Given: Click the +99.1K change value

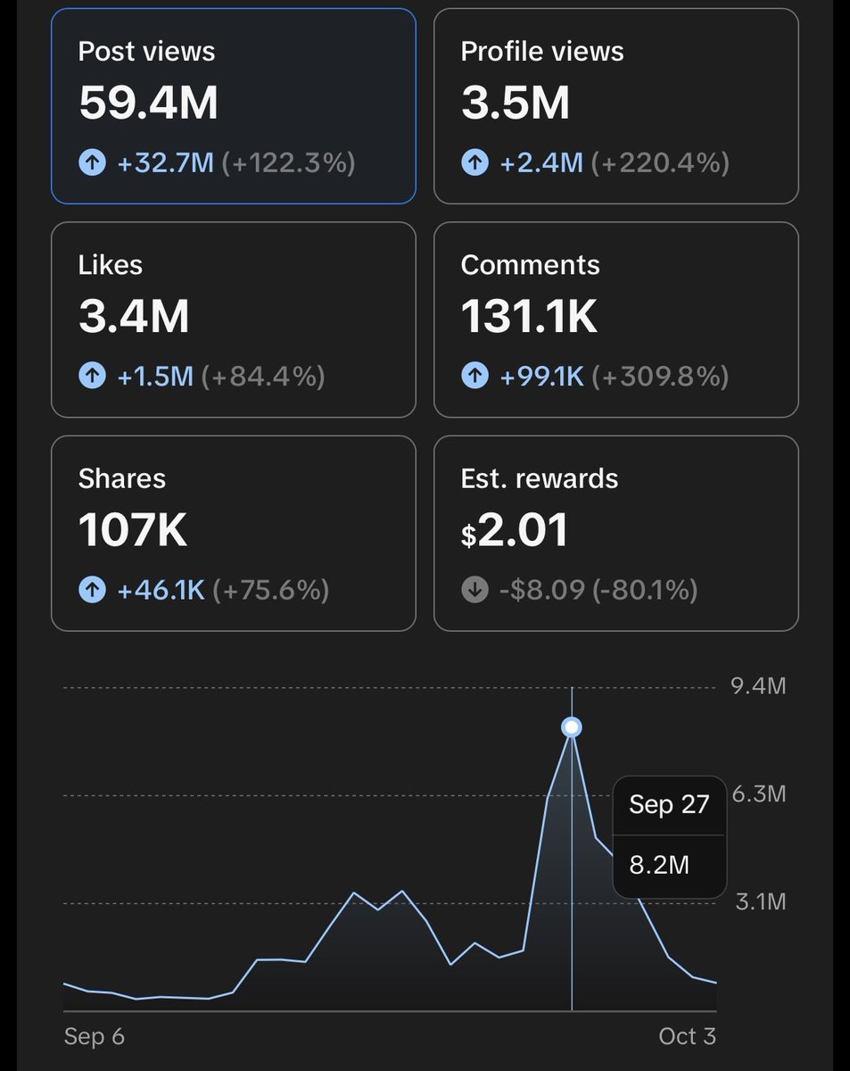Looking at the screenshot, I should pyautogui.click(x=541, y=377).
